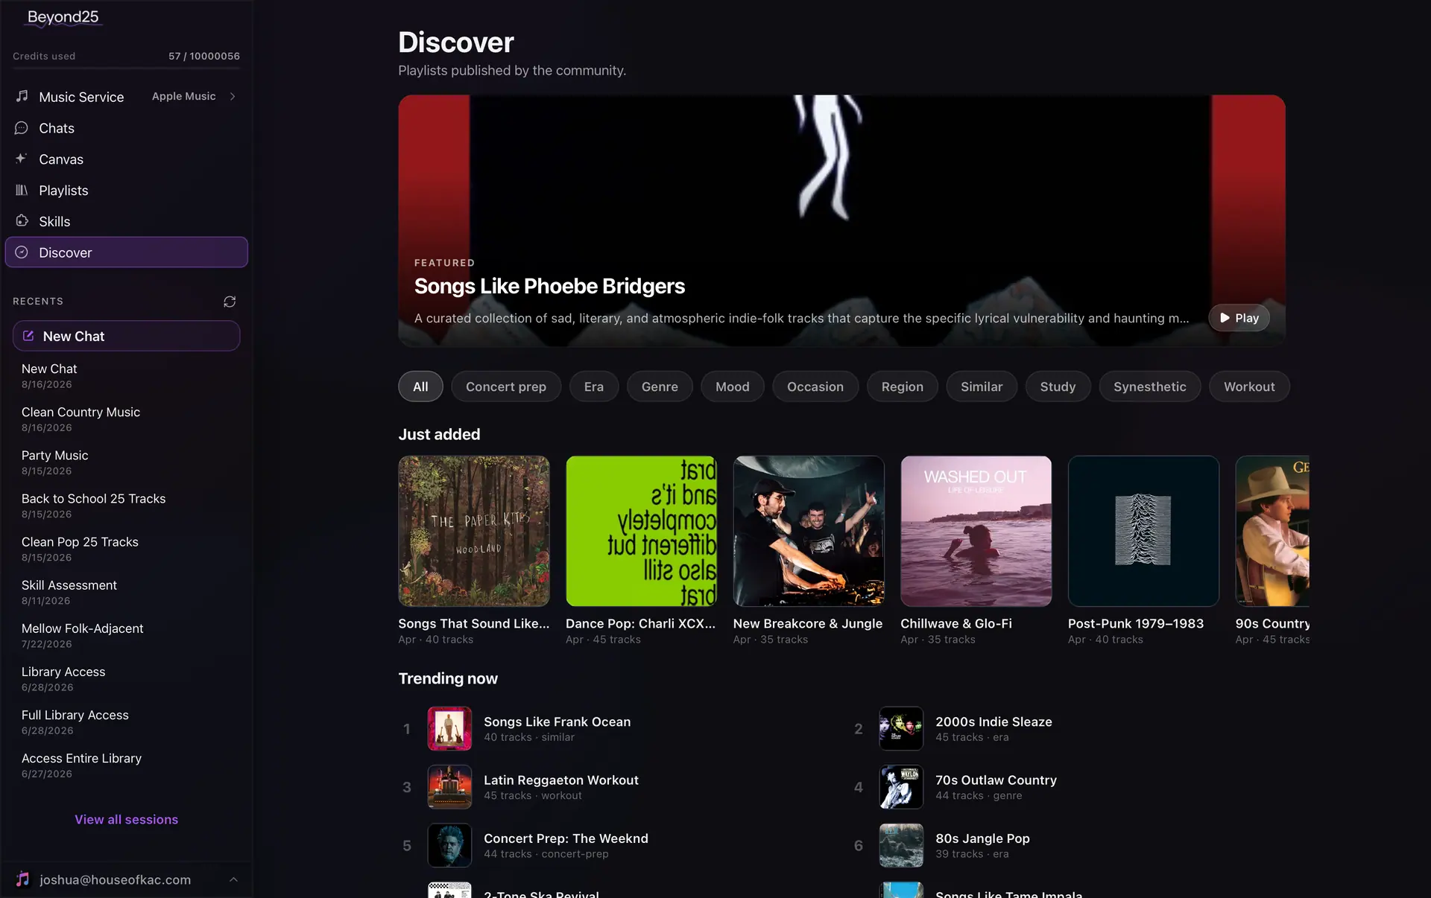Open recent chat Clean Country Music

(x=126, y=419)
